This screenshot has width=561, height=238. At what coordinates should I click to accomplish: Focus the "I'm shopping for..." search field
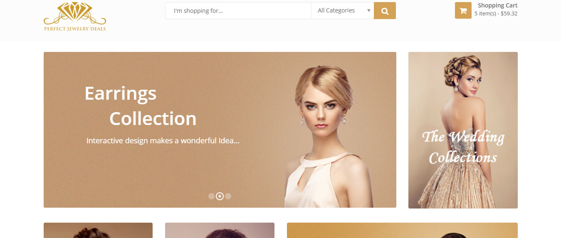[238, 11]
